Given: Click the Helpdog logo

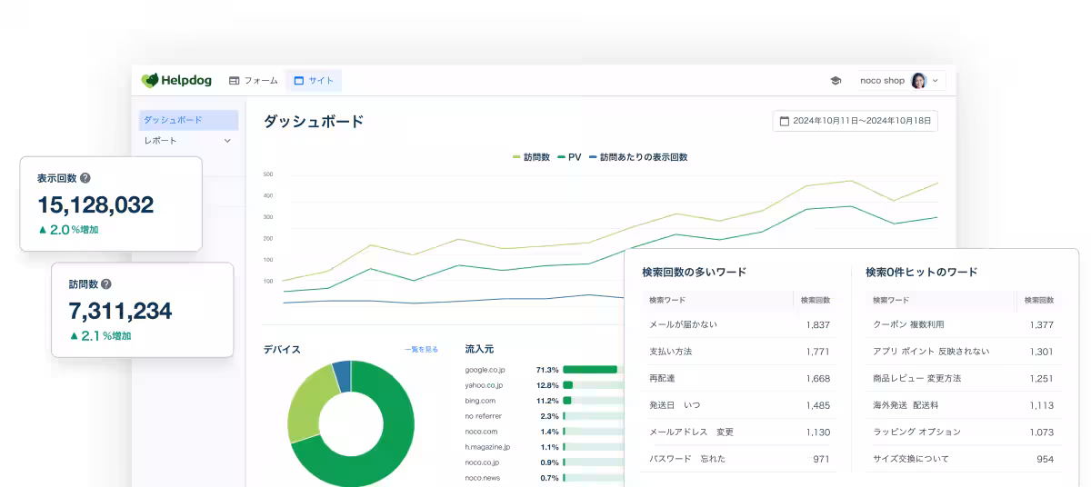Looking at the screenshot, I should [176, 81].
